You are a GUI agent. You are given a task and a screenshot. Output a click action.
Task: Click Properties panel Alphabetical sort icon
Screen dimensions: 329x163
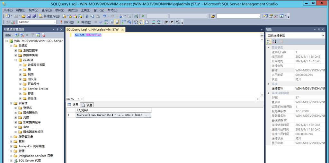(x=274, y=41)
